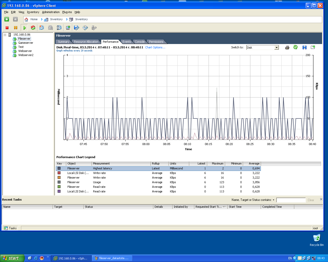Print the performance chart
This screenshot has width=328, height=262.
click(287, 48)
